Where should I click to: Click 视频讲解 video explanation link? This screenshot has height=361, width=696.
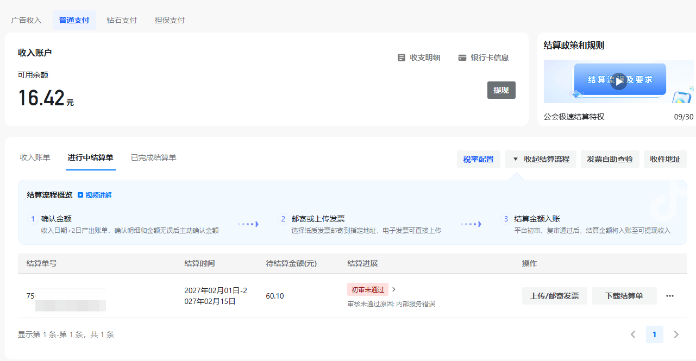pyautogui.click(x=95, y=195)
